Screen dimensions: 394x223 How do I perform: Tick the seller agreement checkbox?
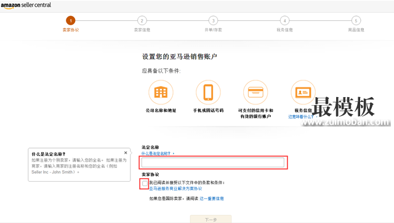tap(145, 184)
